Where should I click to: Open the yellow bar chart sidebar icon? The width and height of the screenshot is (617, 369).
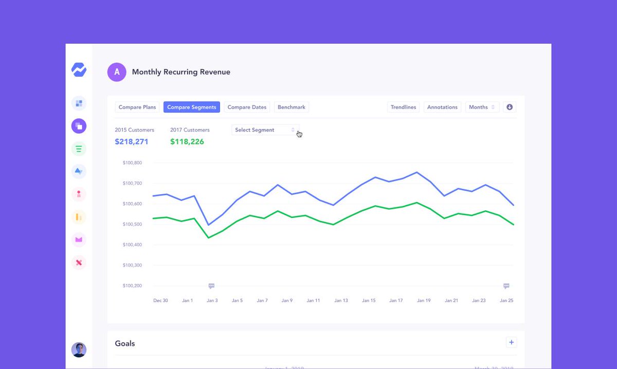[79, 217]
